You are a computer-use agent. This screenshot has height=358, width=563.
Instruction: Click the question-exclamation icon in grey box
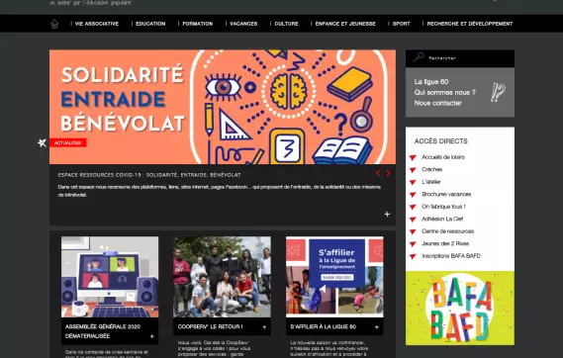click(498, 92)
